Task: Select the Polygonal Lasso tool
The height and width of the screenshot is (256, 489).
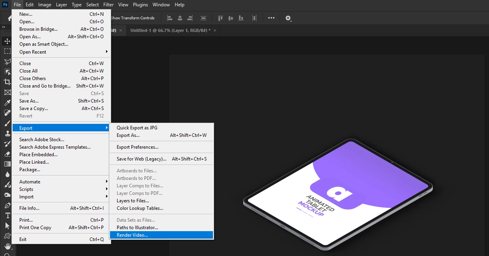Action: [7, 62]
